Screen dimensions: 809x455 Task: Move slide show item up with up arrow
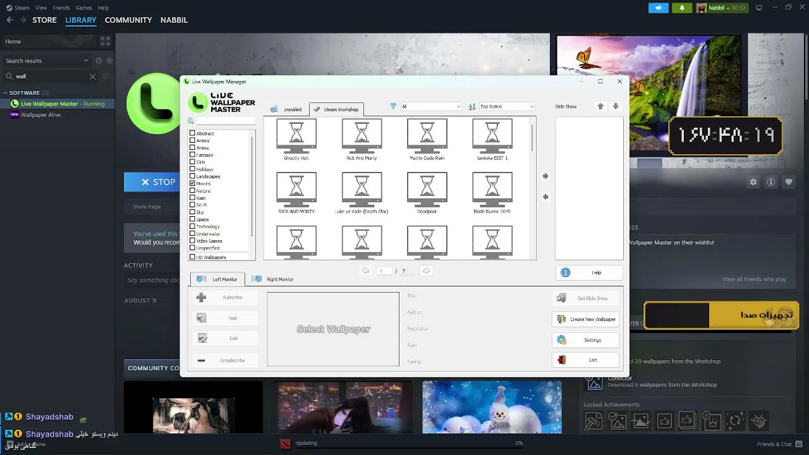pos(600,106)
